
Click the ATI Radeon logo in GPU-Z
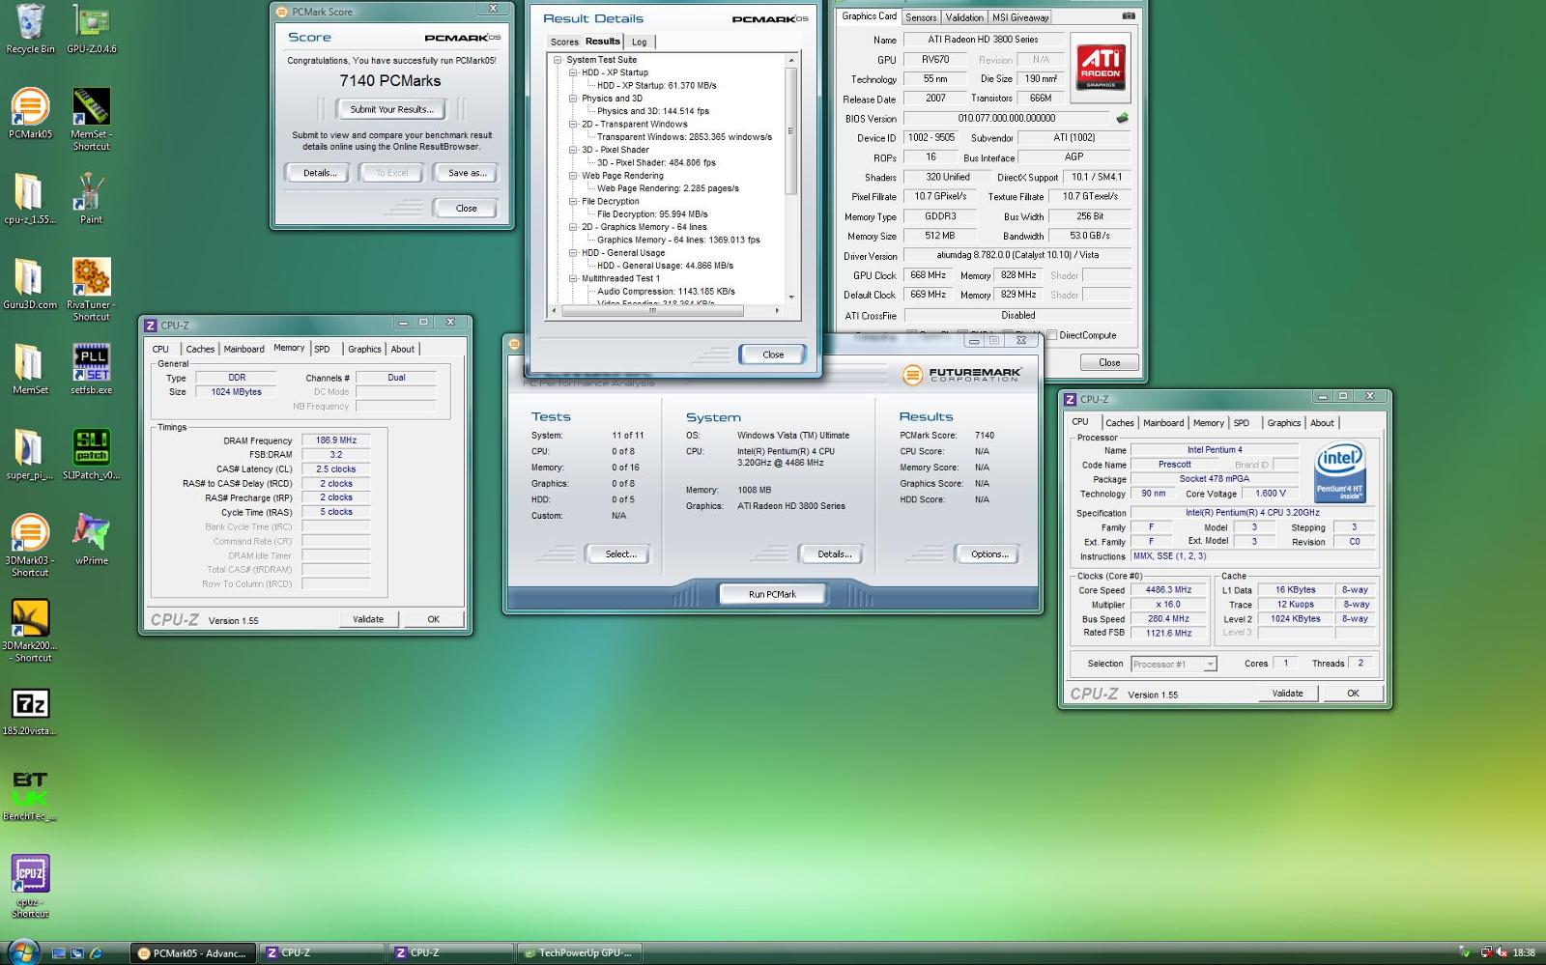click(1101, 69)
